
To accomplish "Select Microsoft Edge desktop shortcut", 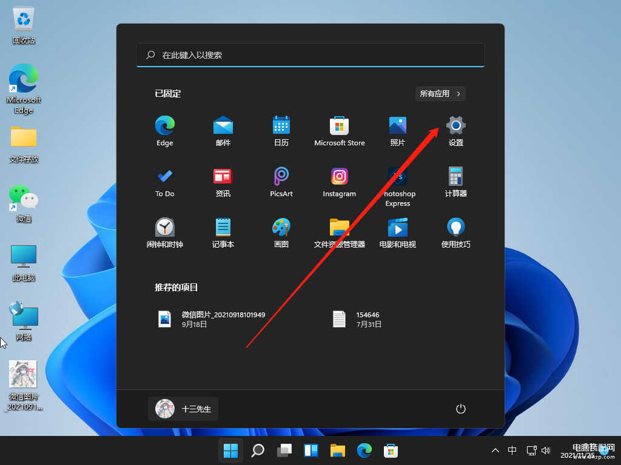I will click(x=24, y=90).
